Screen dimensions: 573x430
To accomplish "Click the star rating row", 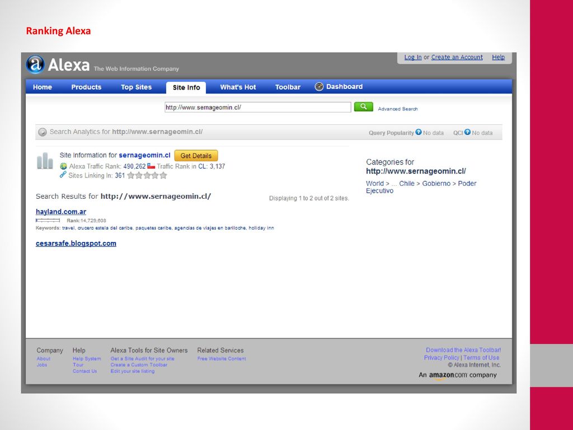I will [147, 175].
